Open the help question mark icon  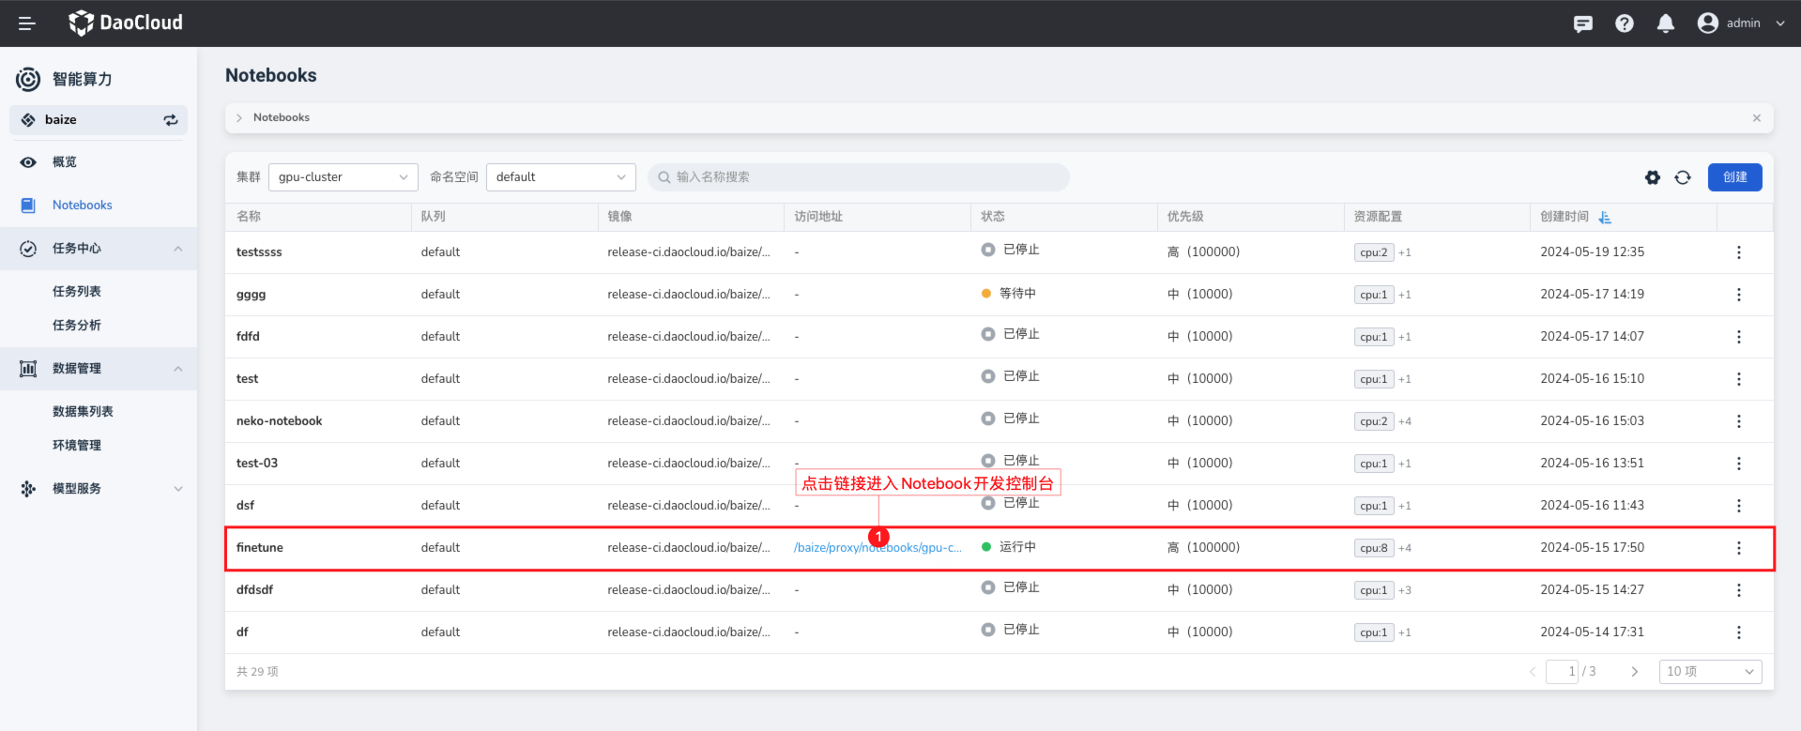pyautogui.click(x=1624, y=23)
